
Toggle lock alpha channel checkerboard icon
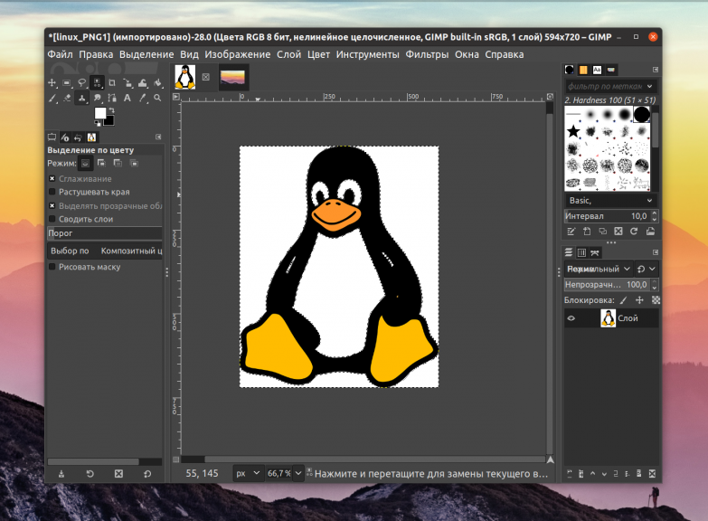click(656, 300)
